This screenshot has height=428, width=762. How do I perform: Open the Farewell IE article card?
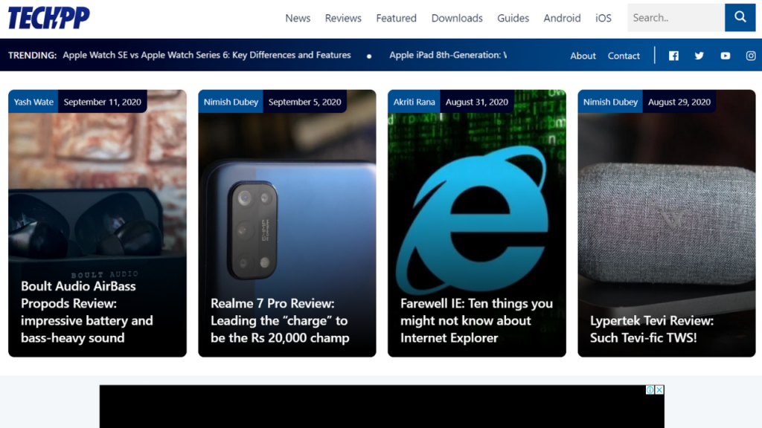[476, 320]
